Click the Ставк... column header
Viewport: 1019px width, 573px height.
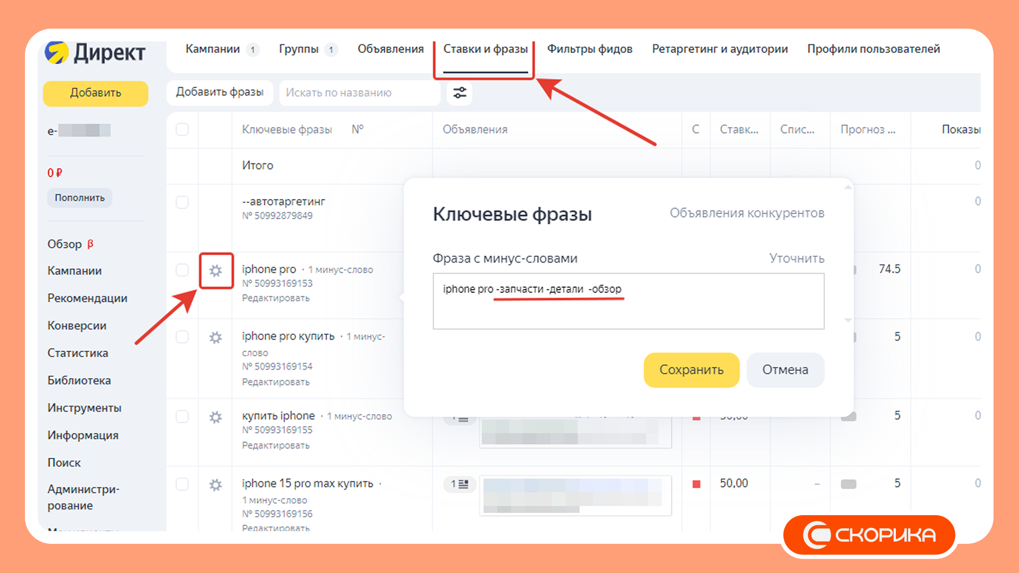pyautogui.click(x=739, y=129)
